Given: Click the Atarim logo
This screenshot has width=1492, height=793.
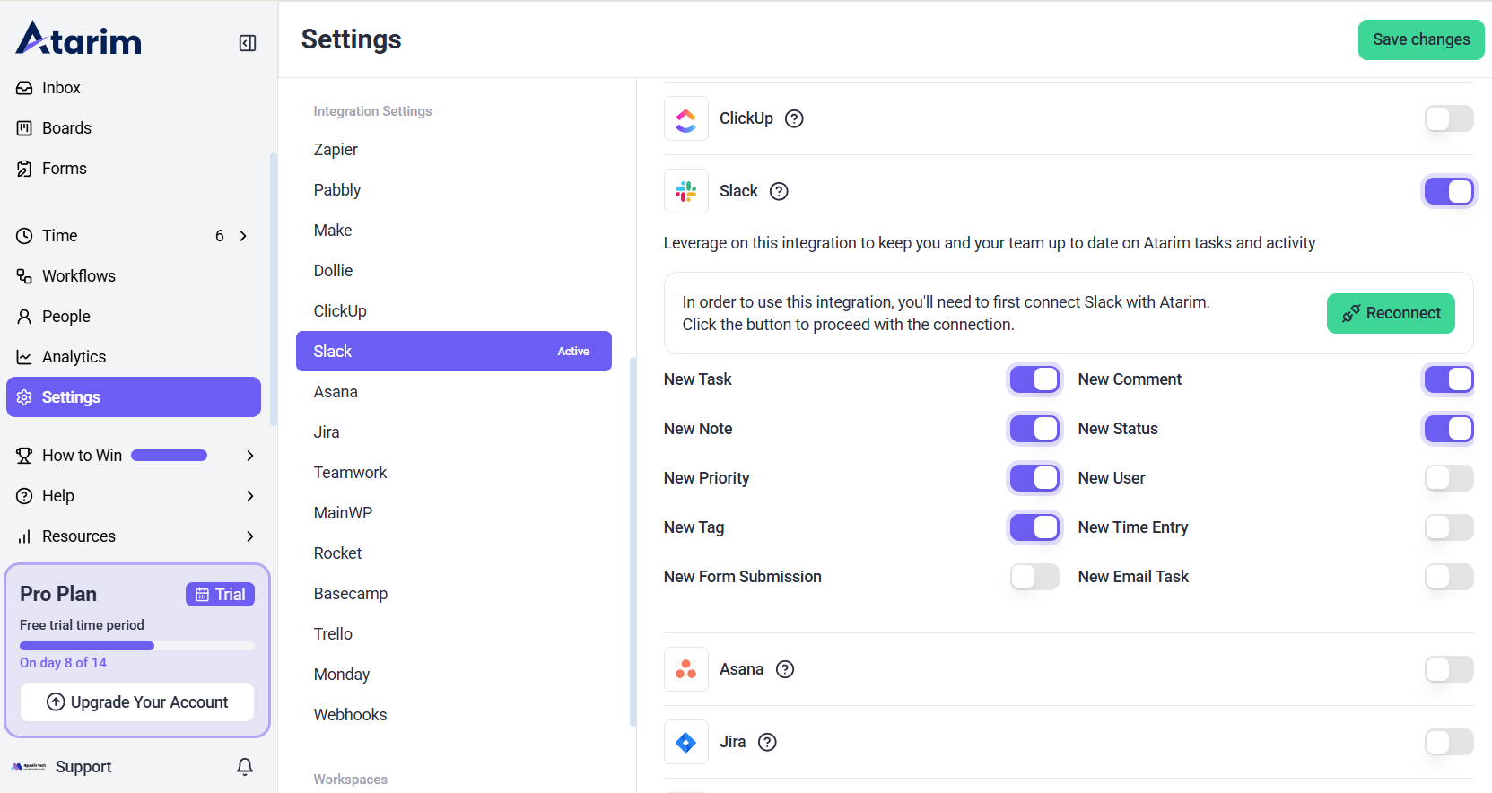Looking at the screenshot, I should (x=79, y=39).
